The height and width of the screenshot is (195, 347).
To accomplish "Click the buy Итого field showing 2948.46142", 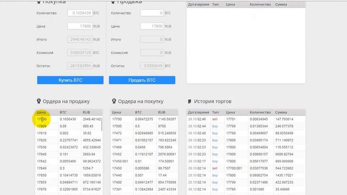I will [80, 40].
